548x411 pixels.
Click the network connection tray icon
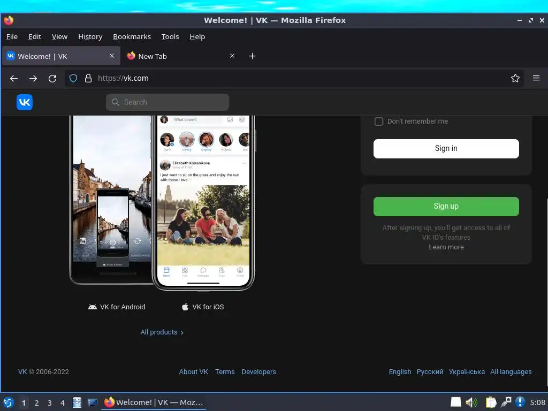506,402
